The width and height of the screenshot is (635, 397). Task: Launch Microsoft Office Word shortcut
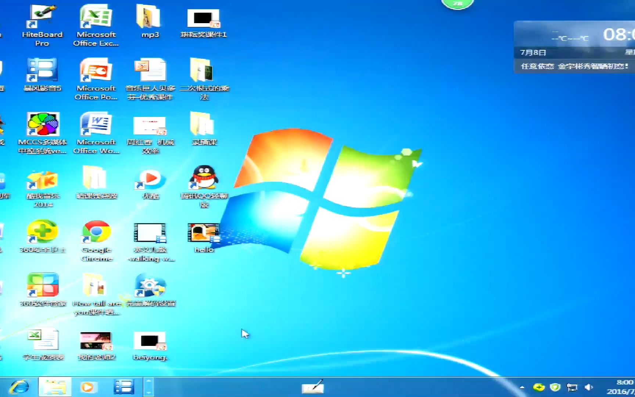(x=96, y=133)
